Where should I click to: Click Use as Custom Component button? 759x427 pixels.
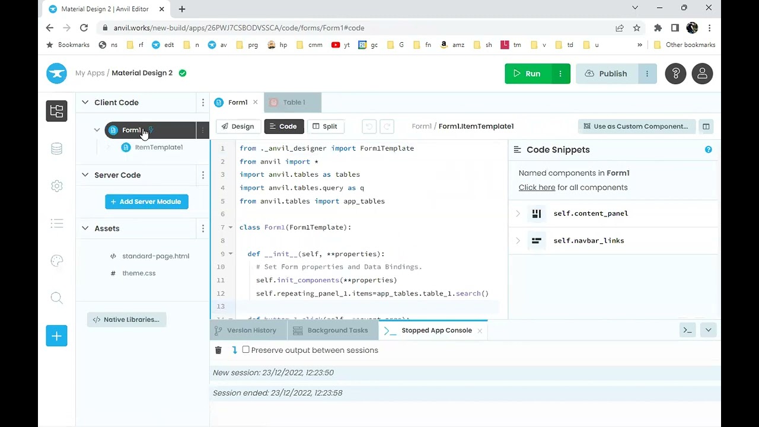click(636, 126)
